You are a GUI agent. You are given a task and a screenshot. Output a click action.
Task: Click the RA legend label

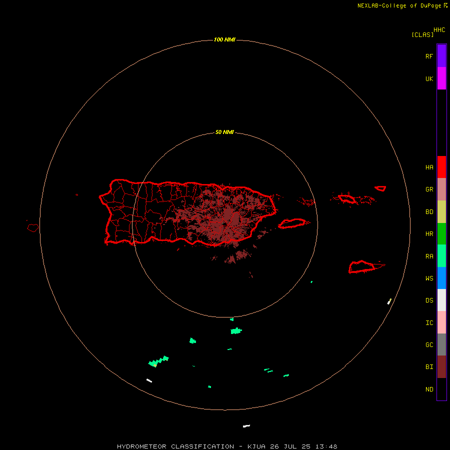(x=429, y=256)
